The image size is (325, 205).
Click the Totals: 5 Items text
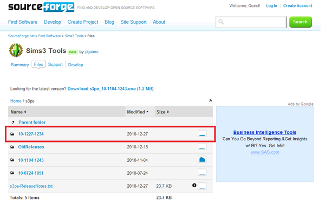tap(25, 198)
